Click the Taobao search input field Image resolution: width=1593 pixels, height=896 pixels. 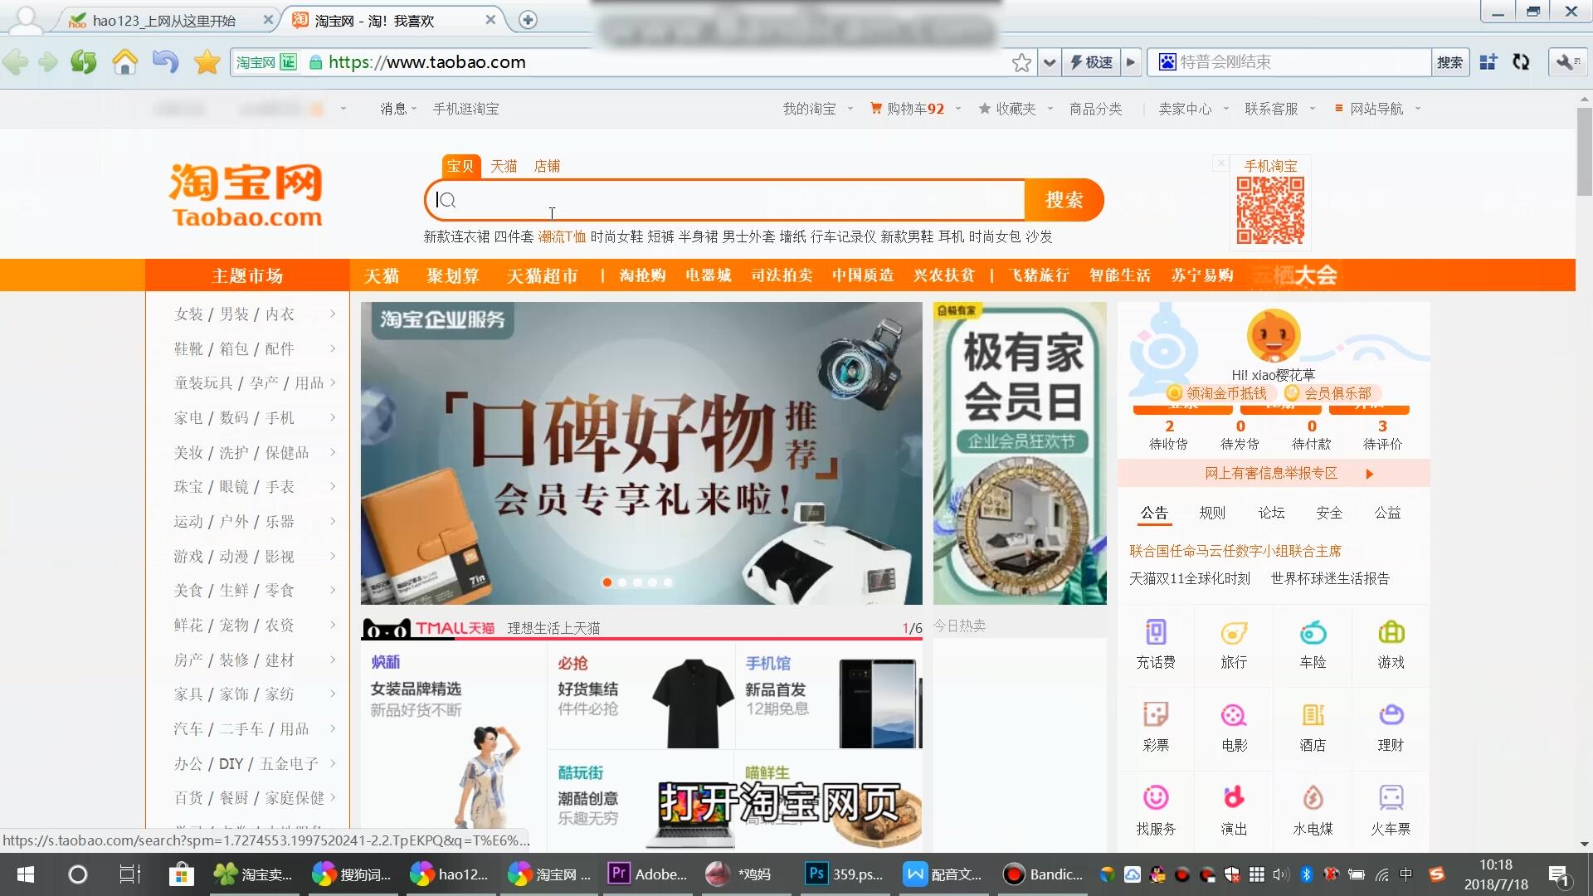(x=727, y=200)
